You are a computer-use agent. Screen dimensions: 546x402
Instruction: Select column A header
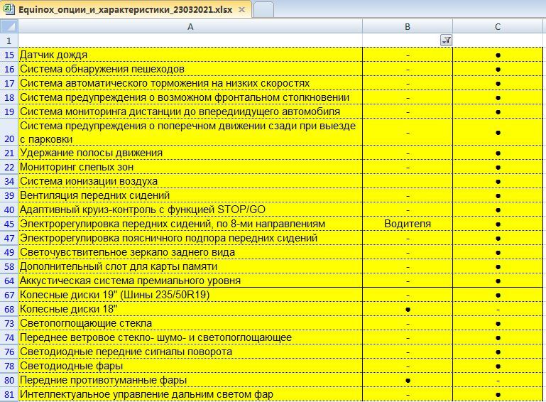(190, 26)
